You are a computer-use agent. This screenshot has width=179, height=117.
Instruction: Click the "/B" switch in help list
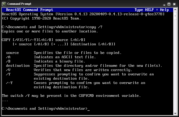[8, 61]
